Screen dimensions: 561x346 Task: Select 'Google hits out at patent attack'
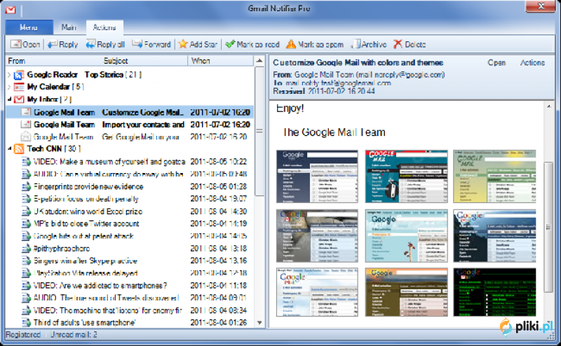click(x=130, y=236)
